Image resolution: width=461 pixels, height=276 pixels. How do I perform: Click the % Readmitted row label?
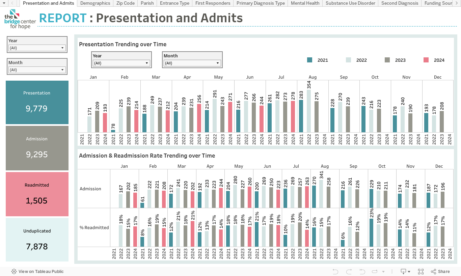point(94,227)
